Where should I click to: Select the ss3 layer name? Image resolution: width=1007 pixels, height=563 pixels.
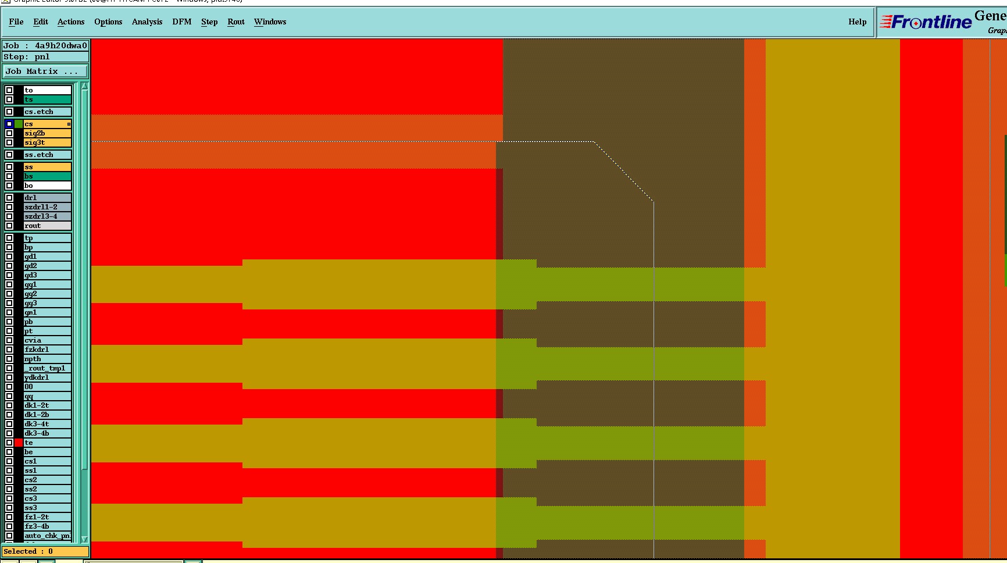(48, 508)
